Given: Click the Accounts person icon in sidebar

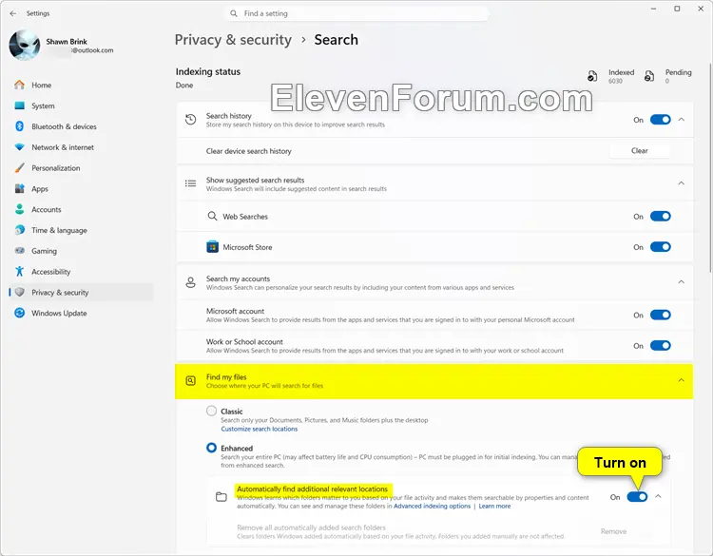Looking at the screenshot, I should tap(19, 210).
